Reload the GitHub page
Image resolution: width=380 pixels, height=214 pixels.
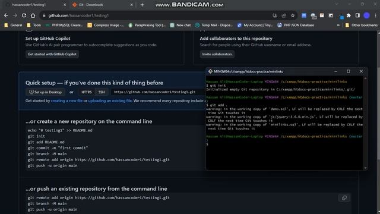(24, 15)
